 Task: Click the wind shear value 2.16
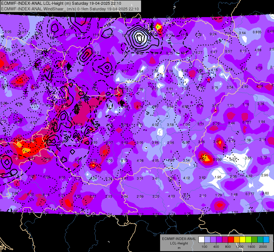(x=263, y=139)
